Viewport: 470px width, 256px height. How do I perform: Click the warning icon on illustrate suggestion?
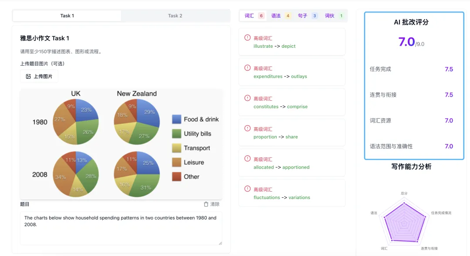coord(248,38)
